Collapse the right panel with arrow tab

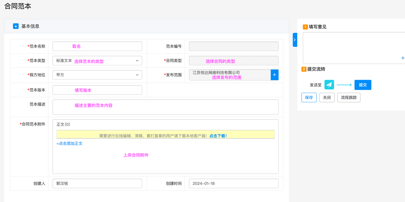coord(295,40)
